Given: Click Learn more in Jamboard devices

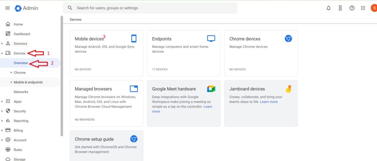Looking at the screenshot, I should [269, 102].
